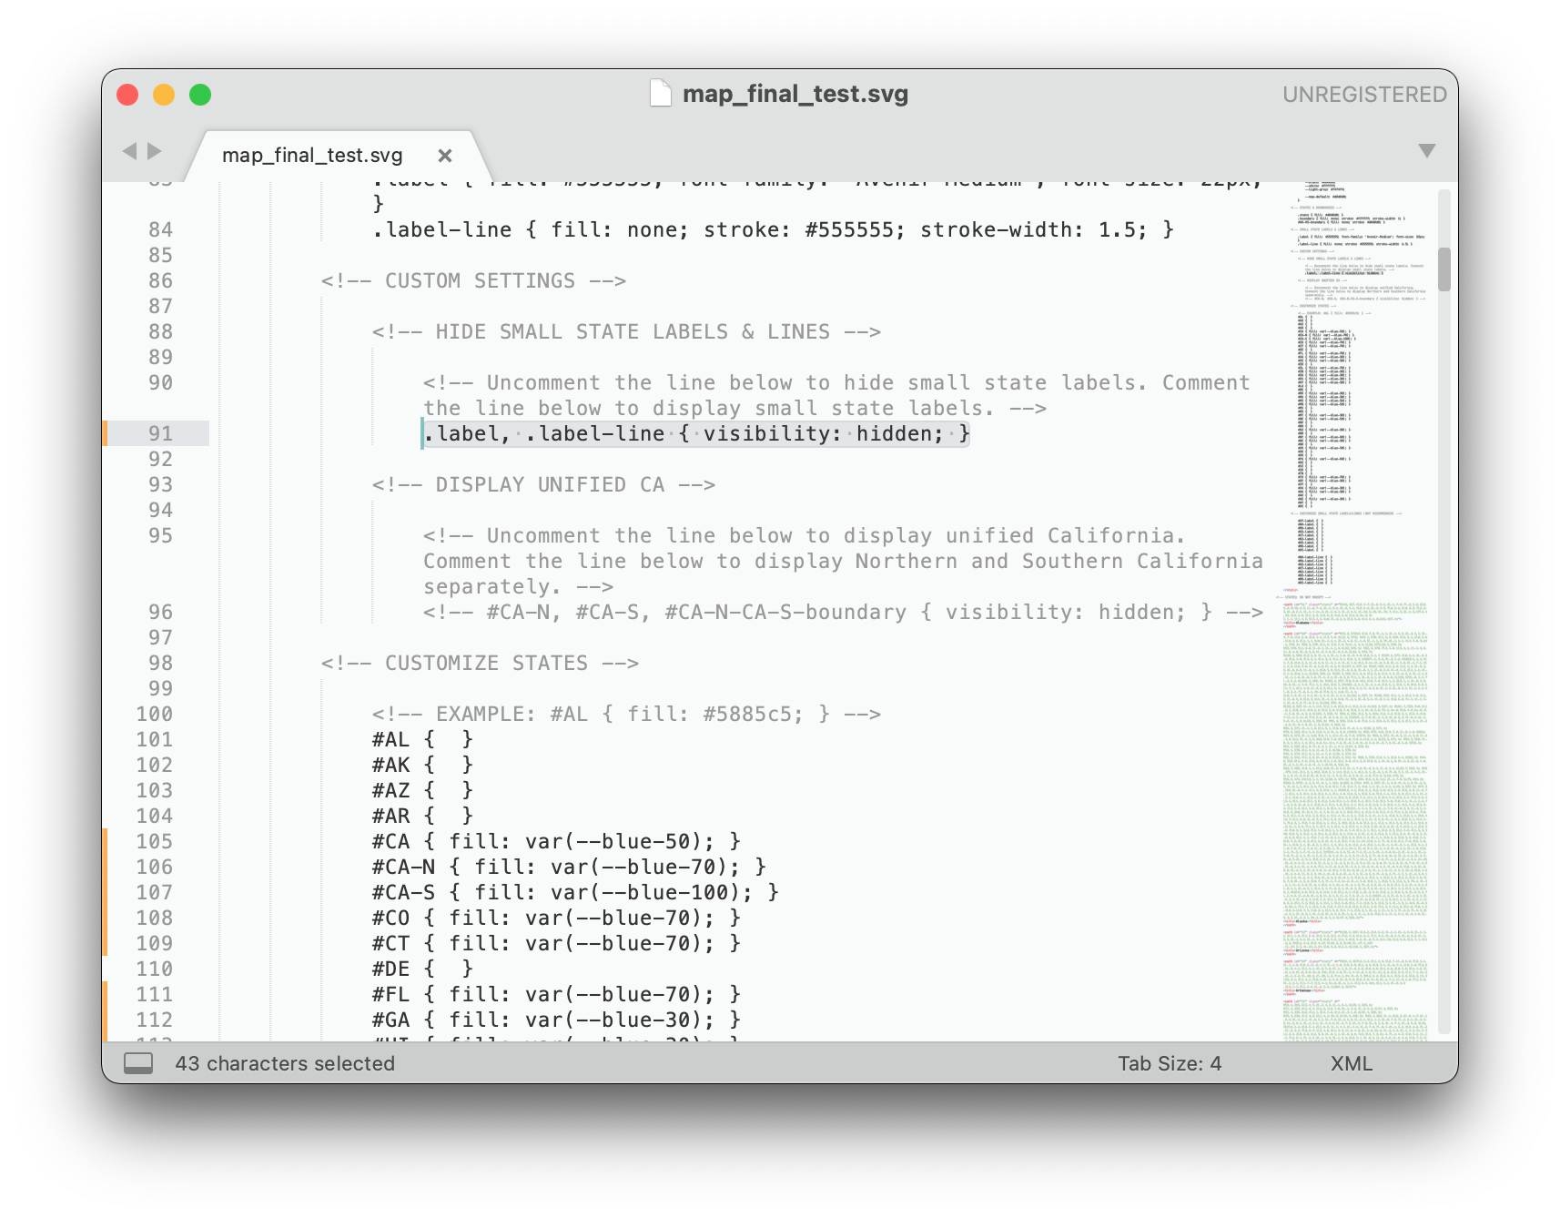
Task: Click the UNREGISTERED label in title bar
Action: tap(1364, 95)
